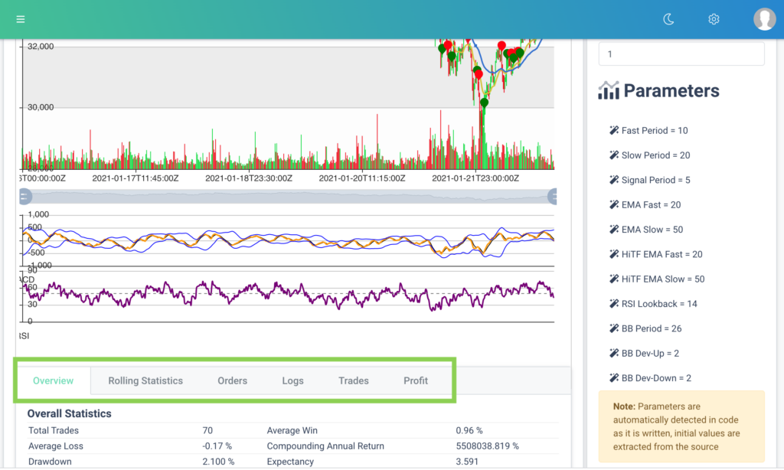
Task: Toggle dark mode with the moon icon
Action: coord(668,19)
